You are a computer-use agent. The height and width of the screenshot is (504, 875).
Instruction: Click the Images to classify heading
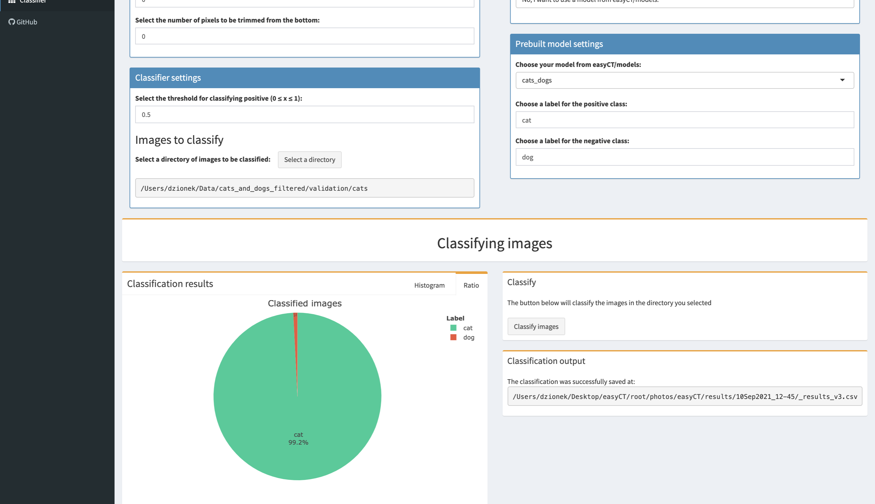179,139
